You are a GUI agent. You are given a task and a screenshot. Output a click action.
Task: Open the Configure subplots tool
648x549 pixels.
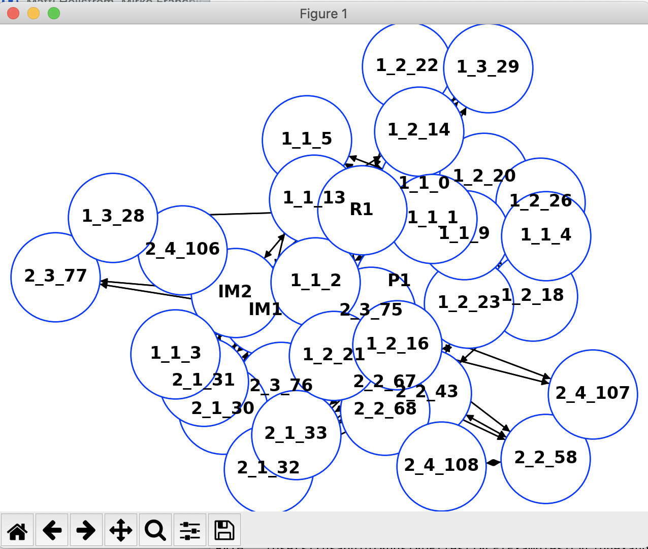pos(189,531)
